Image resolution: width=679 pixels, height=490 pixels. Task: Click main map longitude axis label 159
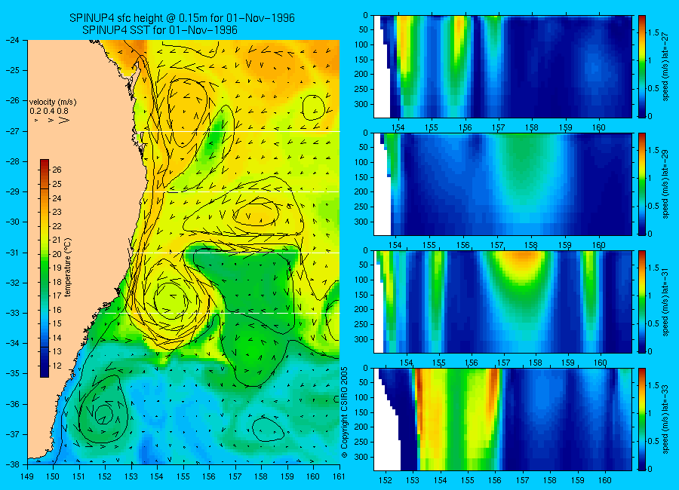(287, 477)
